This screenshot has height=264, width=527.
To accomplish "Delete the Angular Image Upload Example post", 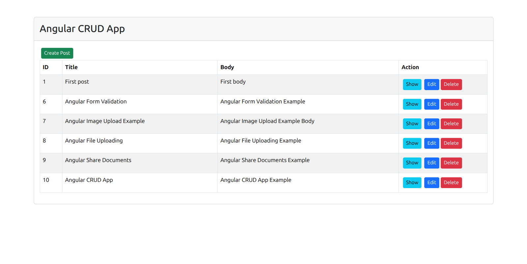I will tap(451, 124).
